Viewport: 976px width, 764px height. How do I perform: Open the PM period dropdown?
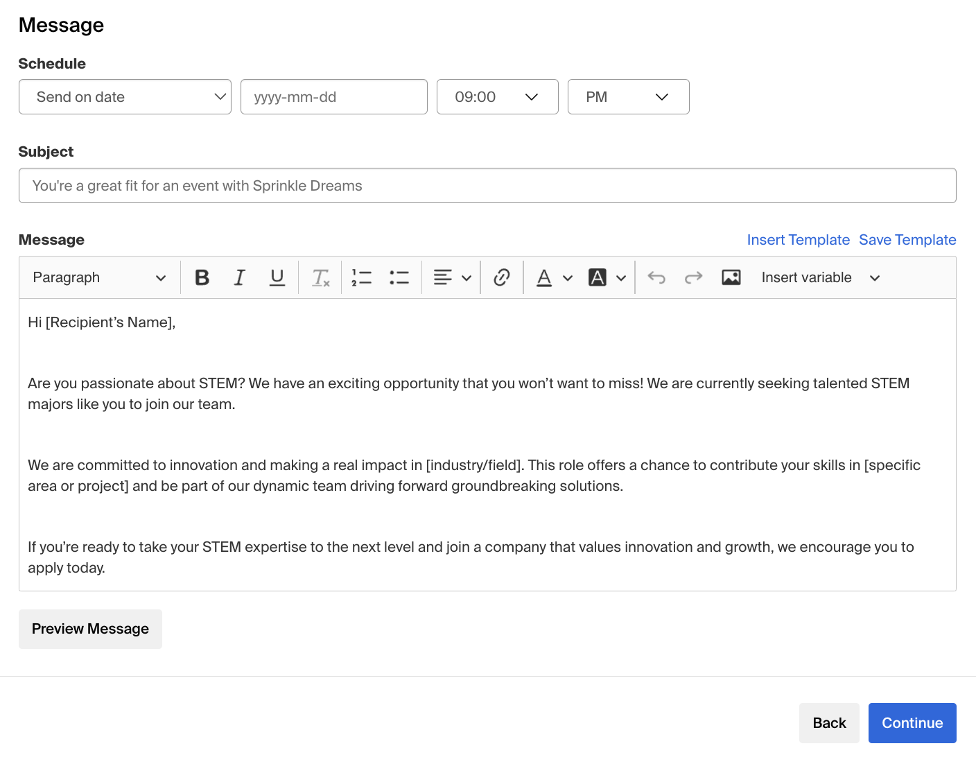(x=629, y=97)
